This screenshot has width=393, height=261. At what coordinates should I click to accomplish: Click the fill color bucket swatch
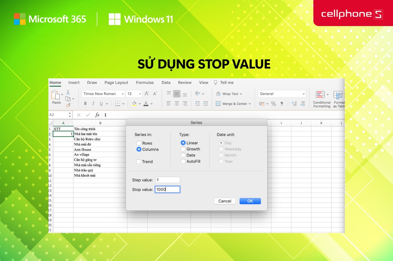point(134,104)
